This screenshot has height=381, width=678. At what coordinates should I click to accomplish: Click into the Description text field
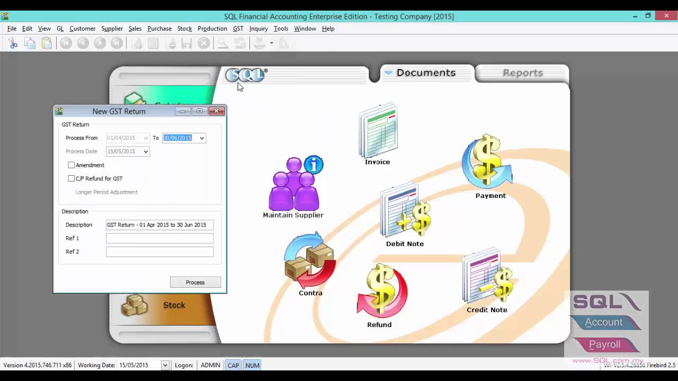[x=159, y=225]
